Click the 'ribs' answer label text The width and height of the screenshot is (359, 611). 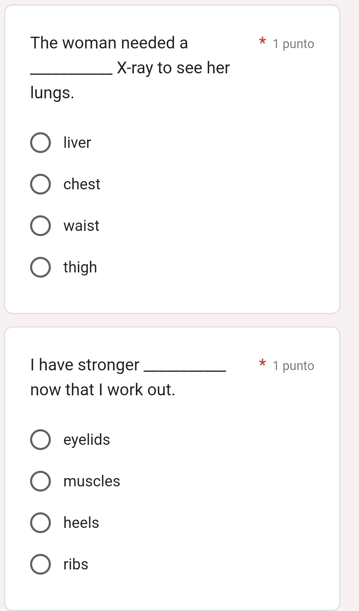(76, 564)
